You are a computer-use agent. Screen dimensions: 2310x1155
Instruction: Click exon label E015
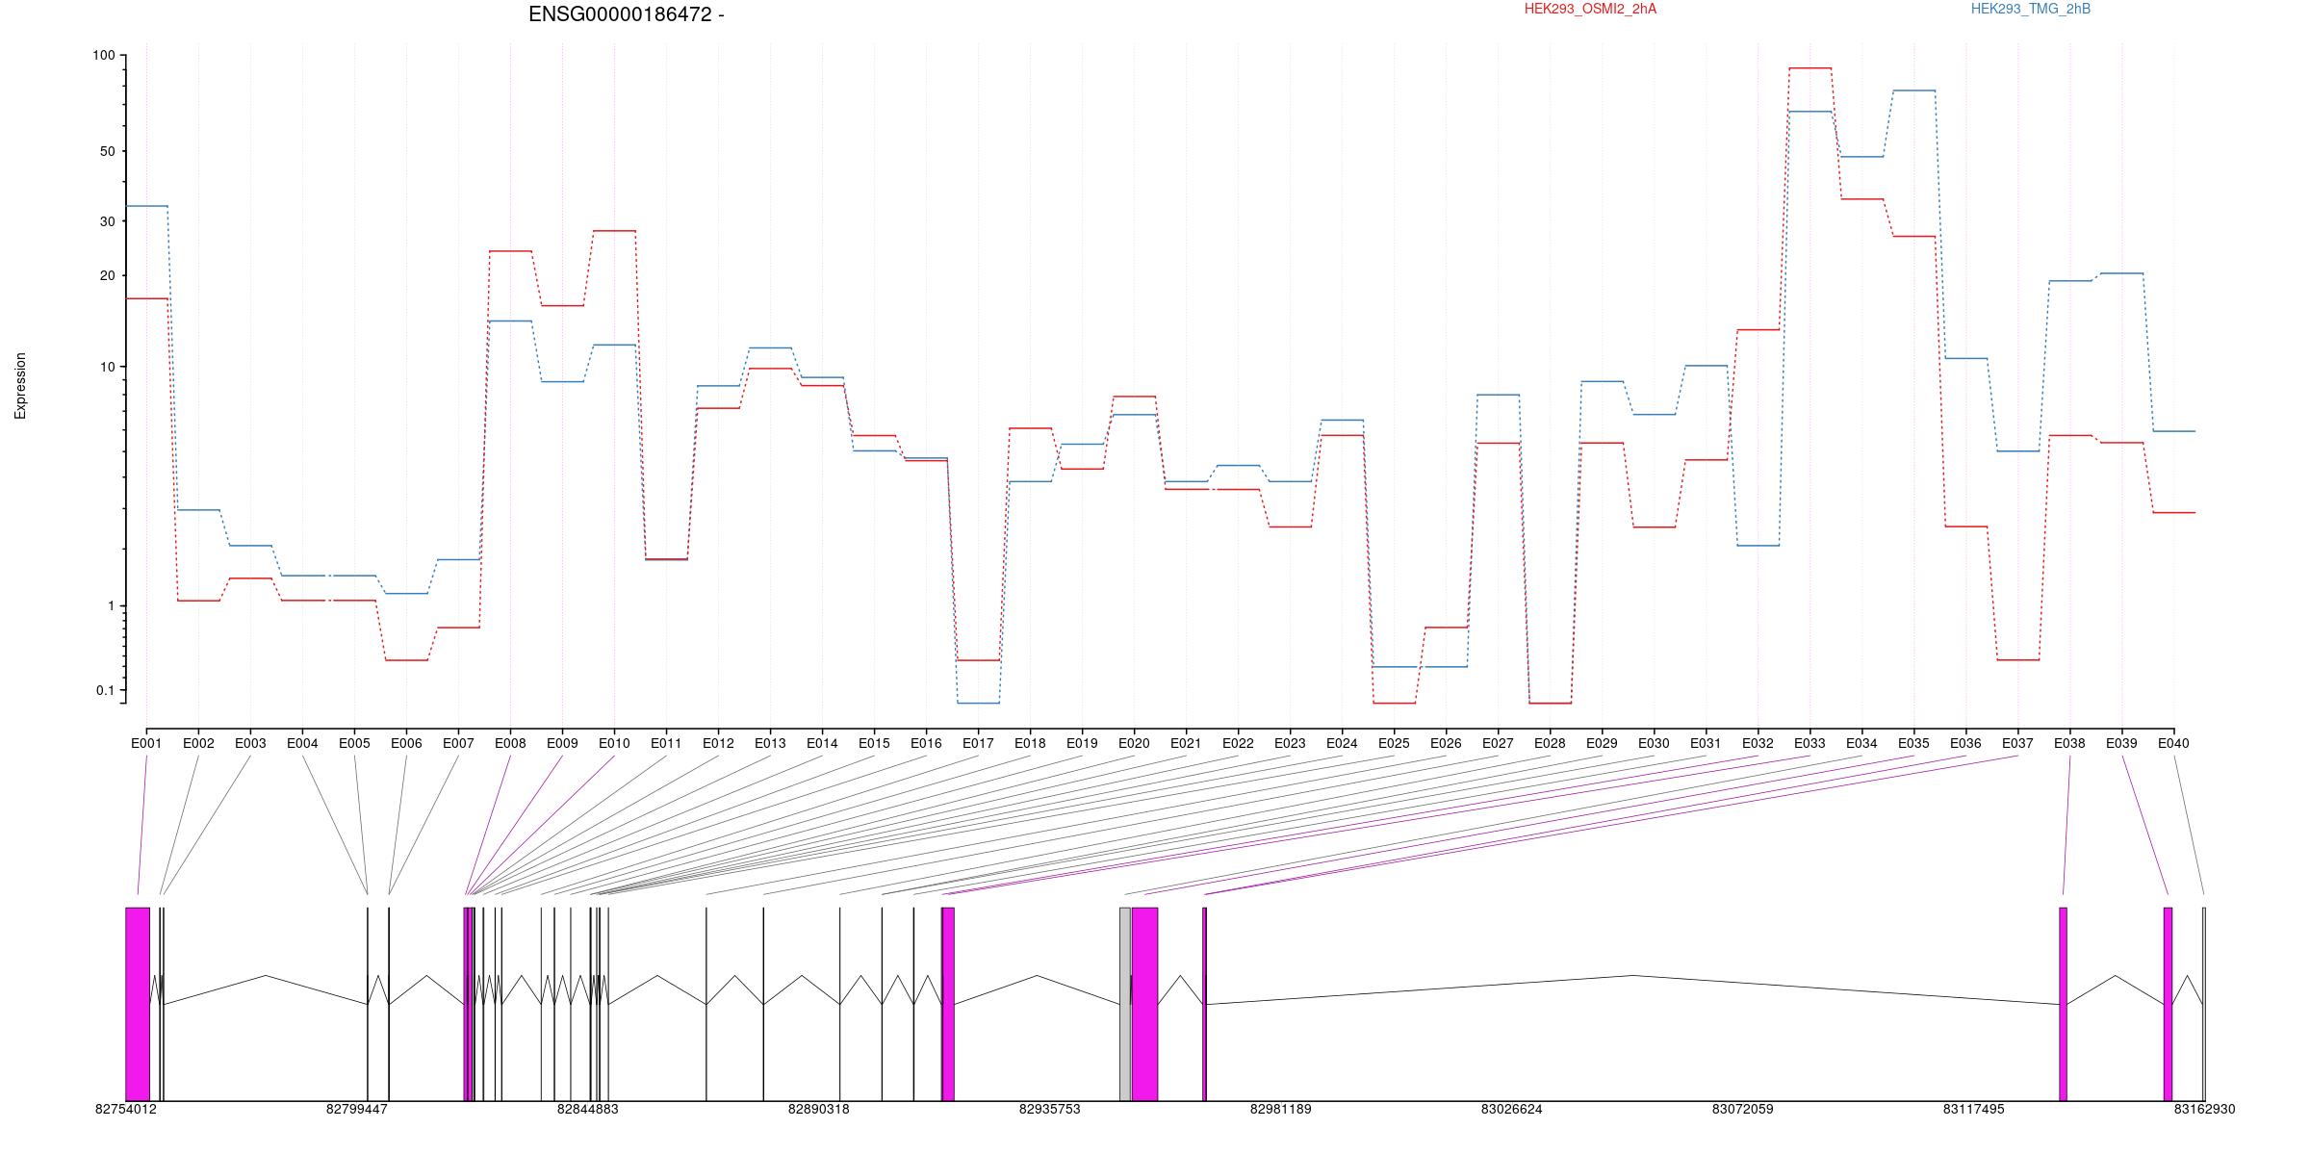(874, 743)
